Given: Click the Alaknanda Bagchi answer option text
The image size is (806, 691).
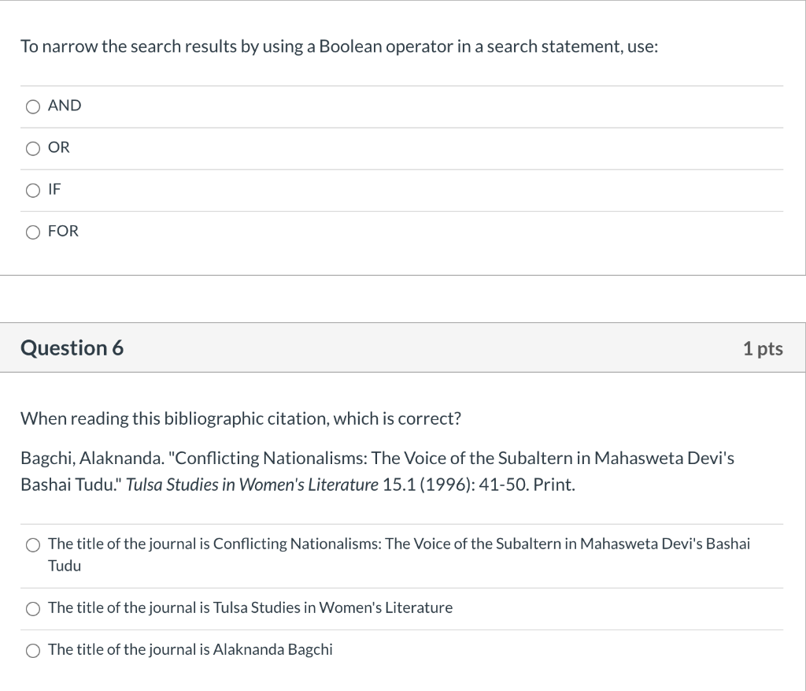Looking at the screenshot, I should 190,650.
